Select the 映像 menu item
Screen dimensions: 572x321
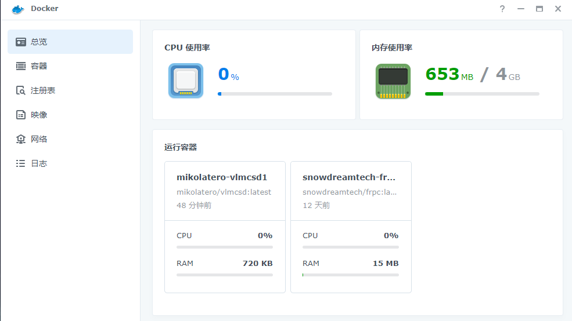pos(39,115)
